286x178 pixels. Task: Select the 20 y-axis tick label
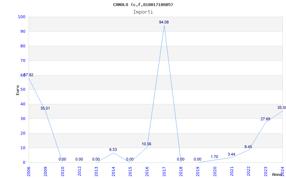pyautogui.click(x=23, y=133)
